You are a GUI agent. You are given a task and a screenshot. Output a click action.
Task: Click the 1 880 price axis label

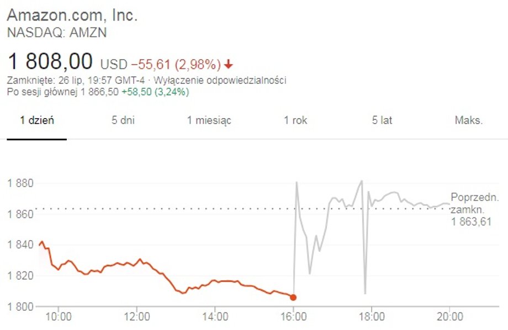[x=20, y=183]
